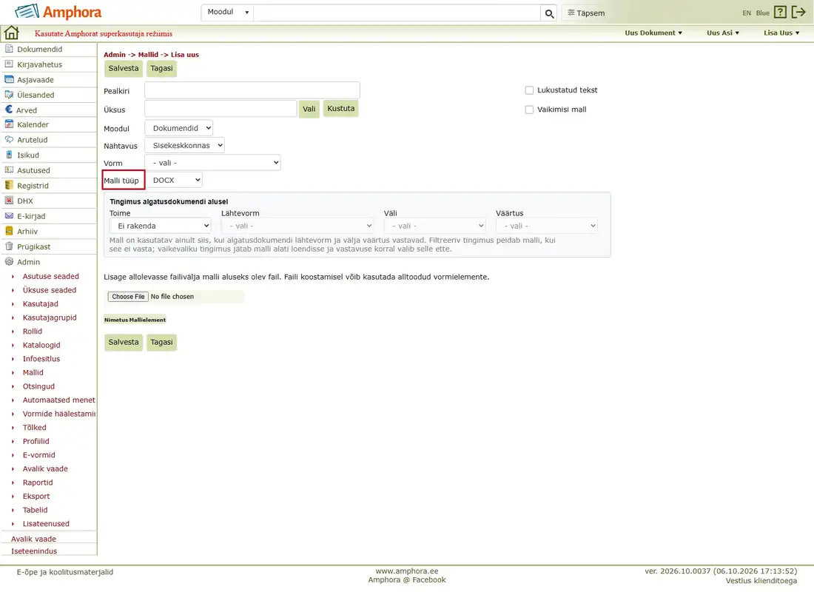Open the Asjavaade sidebar icon
The height and width of the screenshot is (595, 814).
9,79
